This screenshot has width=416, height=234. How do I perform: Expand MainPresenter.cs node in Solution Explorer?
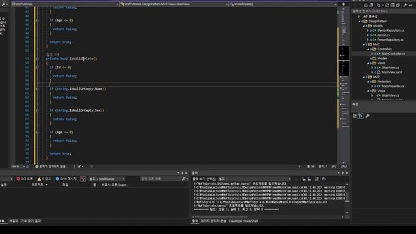[372, 86]
